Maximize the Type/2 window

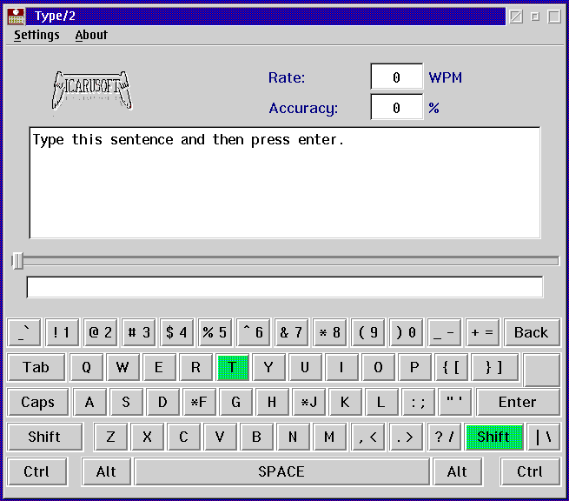554,16
